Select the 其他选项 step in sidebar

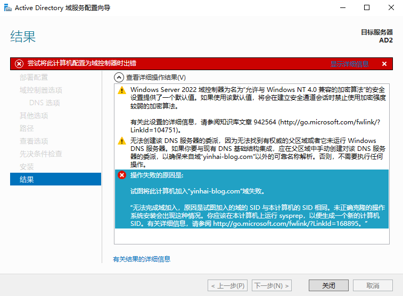pos(34,116)
